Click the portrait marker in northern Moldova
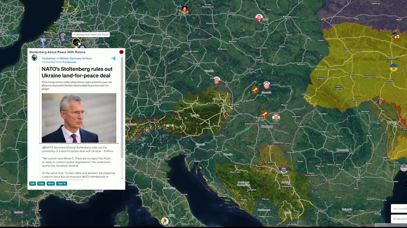 (380, 101)
